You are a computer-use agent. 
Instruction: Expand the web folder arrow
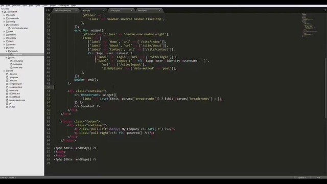pos(4,71)
